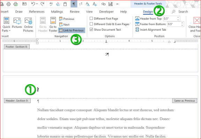Click the Header -Section 9- label
Image resolution: width=201 pixels, height=139 pixels.
point(17,101)
